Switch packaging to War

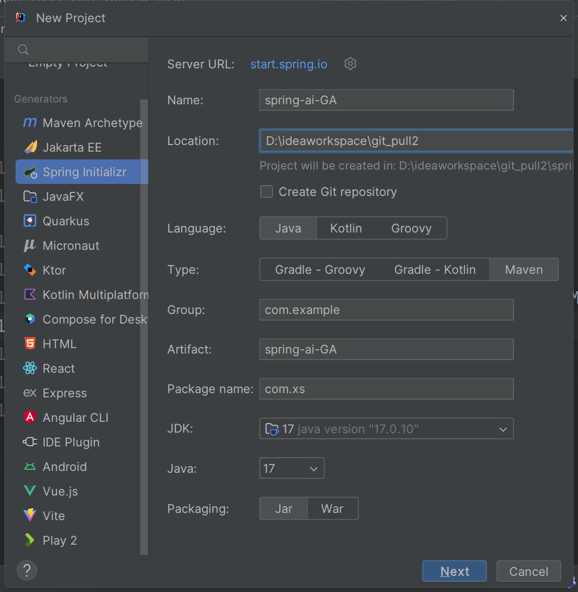[x=332, y=509]
